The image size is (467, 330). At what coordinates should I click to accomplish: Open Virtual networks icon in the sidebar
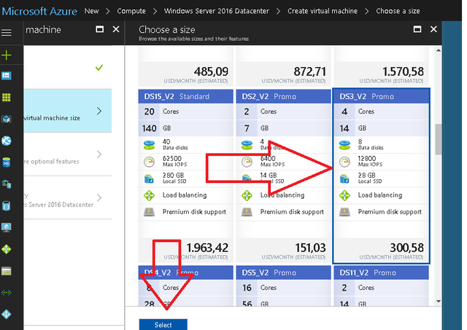click(x=7, y=293)
